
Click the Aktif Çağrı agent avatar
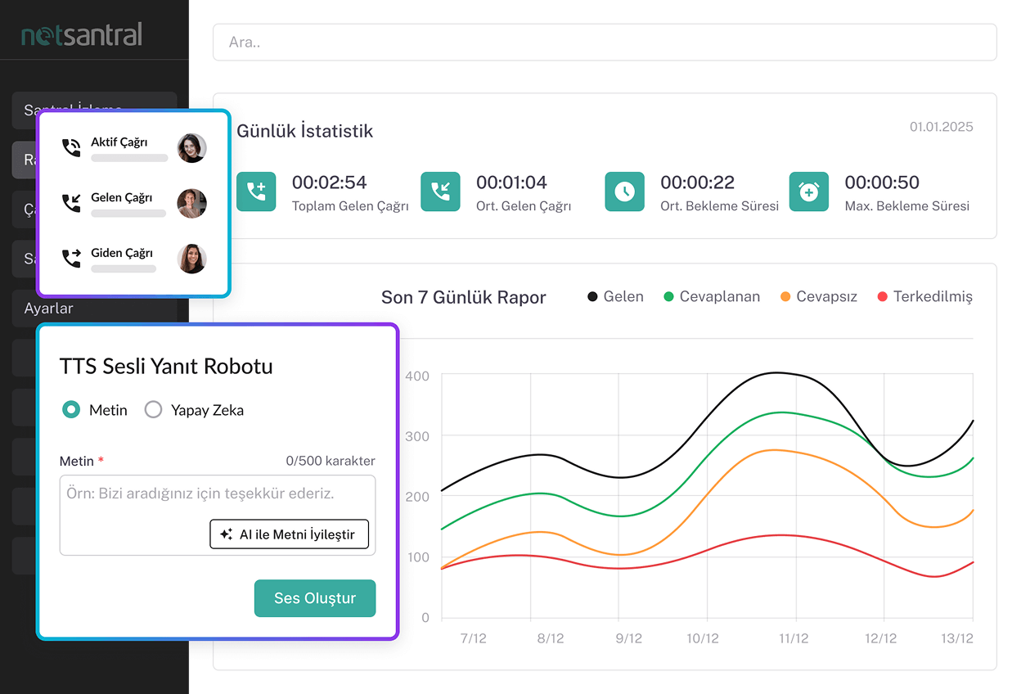(x=191, y=148)
